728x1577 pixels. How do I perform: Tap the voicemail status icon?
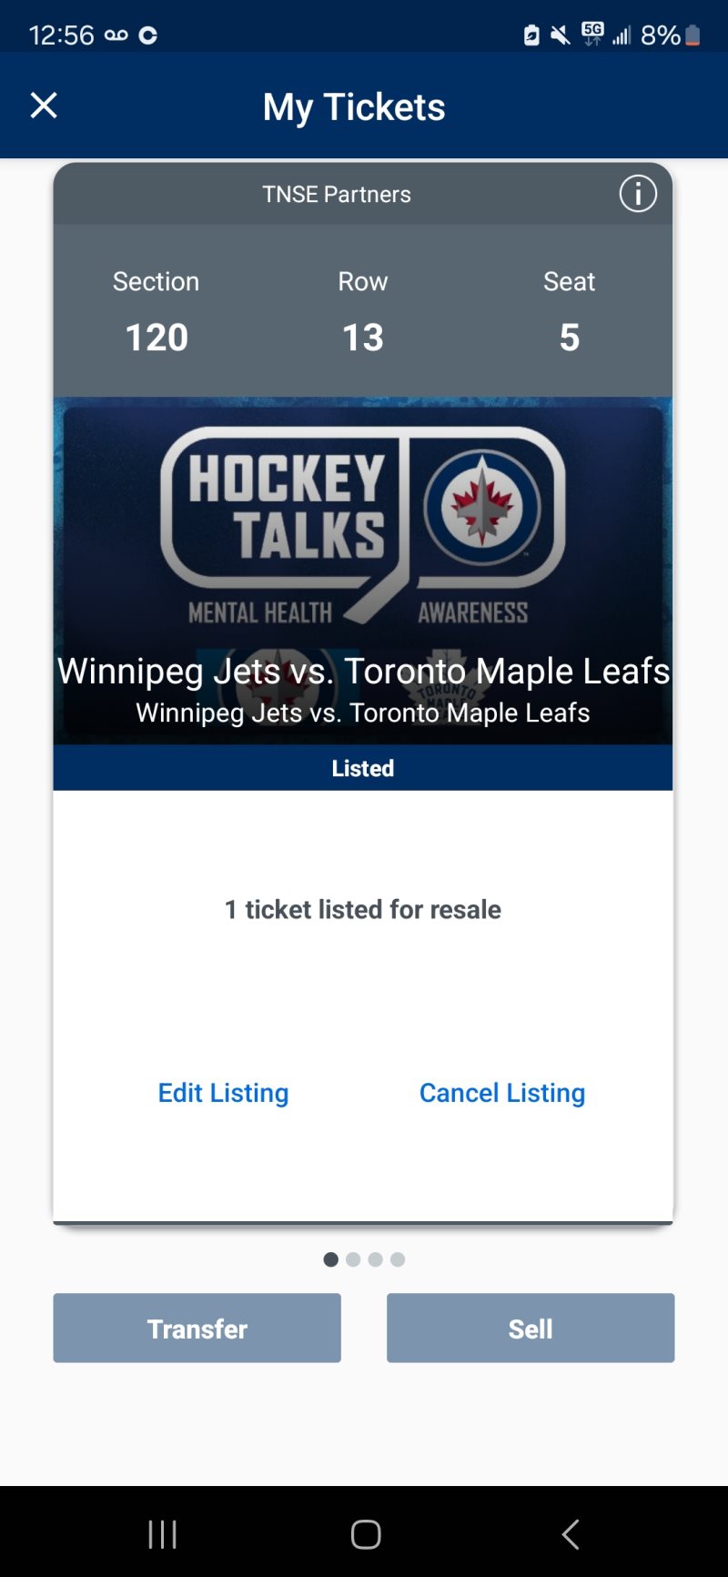pos(116,35)
